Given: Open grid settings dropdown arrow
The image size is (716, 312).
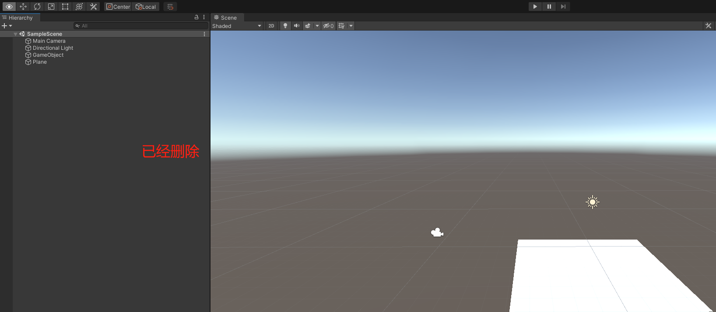Looking at the screenshot, I should click(351, 26).
